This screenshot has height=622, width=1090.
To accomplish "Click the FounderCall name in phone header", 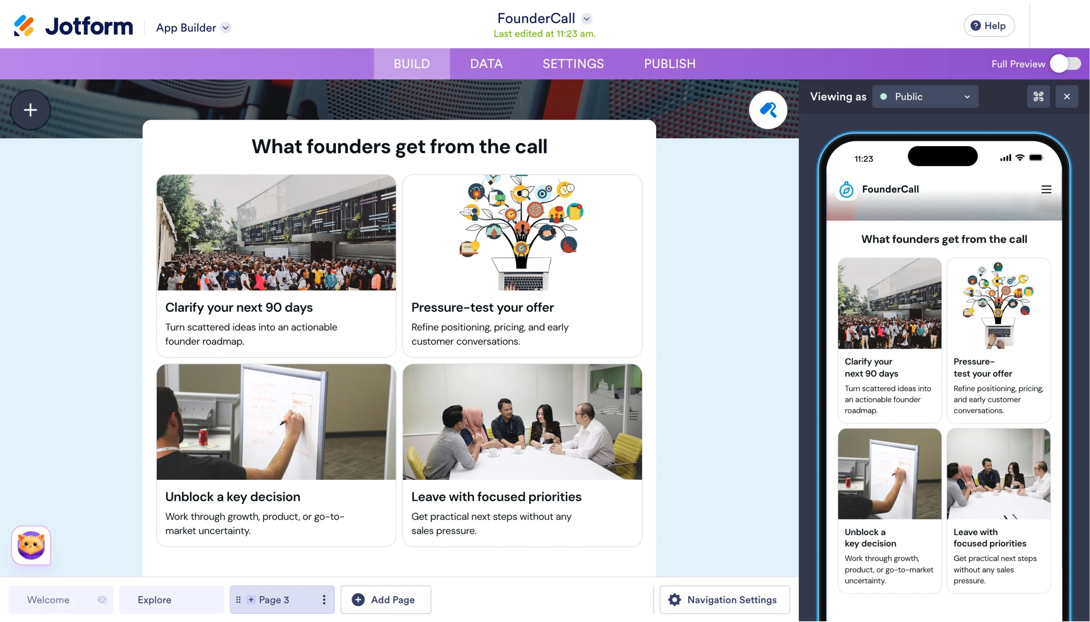I will pos(890,189).
